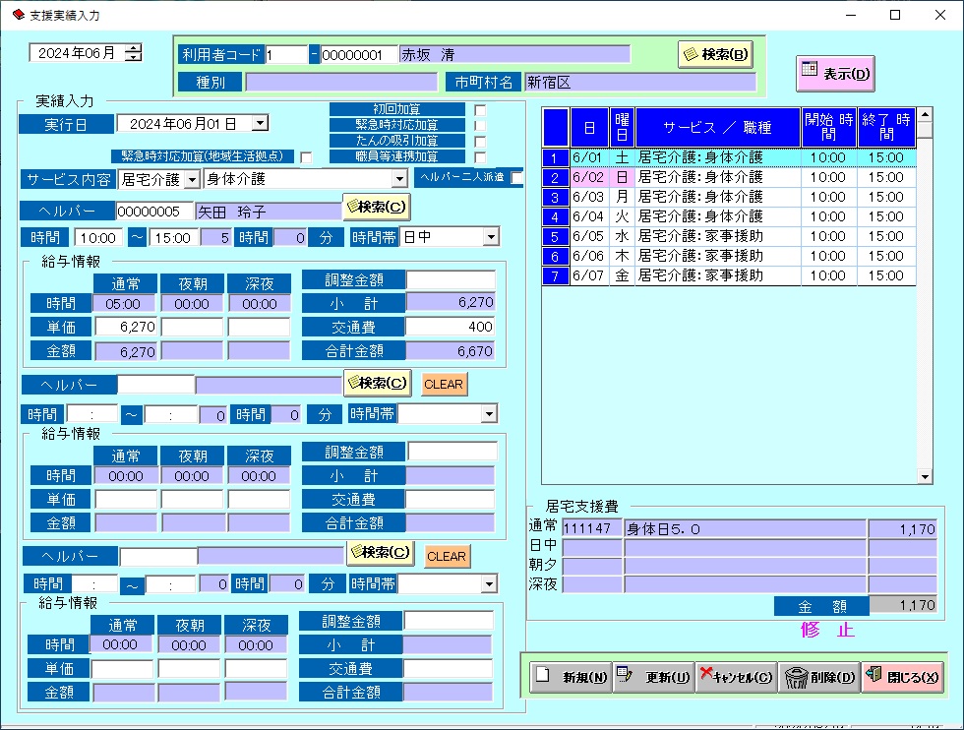Click the 利用者コード field containing 1
The image size is (964, 730).
coord(286,55)
